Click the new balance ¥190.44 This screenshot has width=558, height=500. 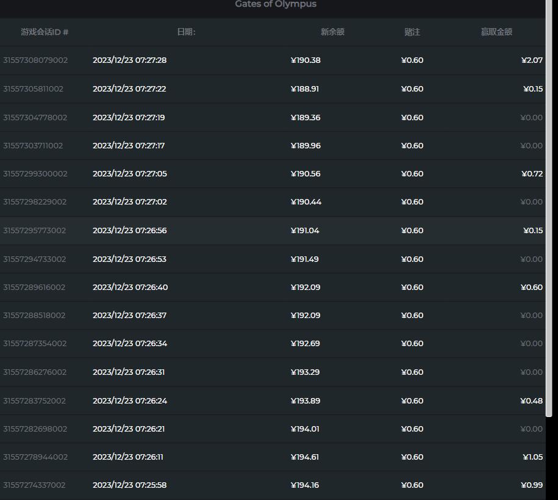click(x=306, y=202)
